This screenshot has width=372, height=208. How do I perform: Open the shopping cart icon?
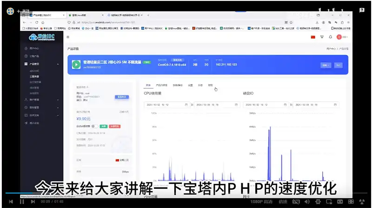click(x=321, y=37)
